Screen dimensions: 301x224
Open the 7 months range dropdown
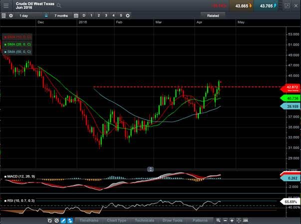click(x=61, y=15)
